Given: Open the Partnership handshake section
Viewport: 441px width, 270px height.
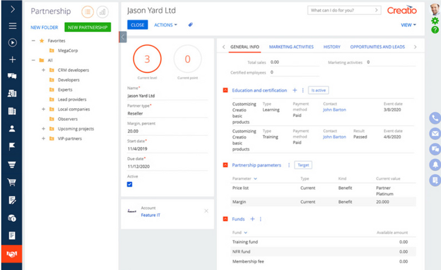Looking at the screenshot, I should (x=12, y=254).
